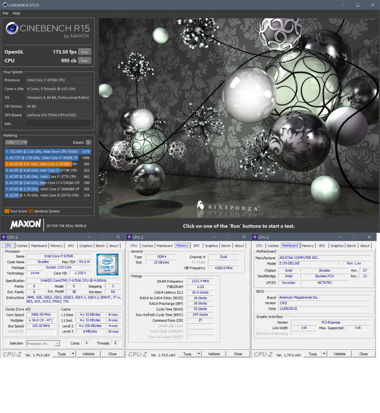Click the Core Speed value 3400.00 MHz
This screenshot has width=380, height=413.
(x=41, y=315)
